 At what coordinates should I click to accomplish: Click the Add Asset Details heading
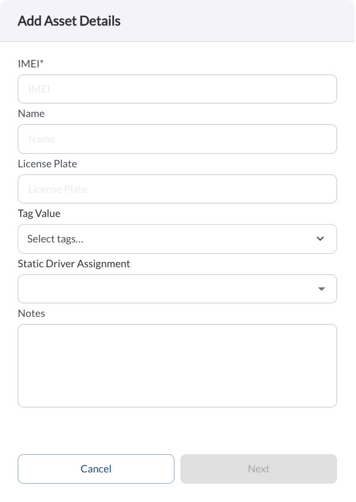[69, 21]
